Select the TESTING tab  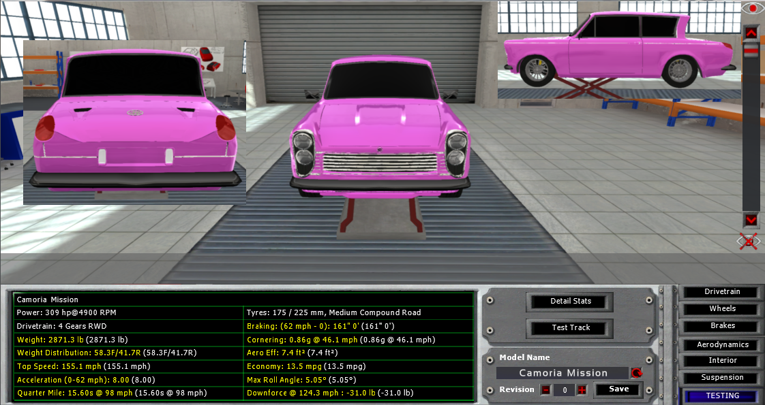[722, 395]
